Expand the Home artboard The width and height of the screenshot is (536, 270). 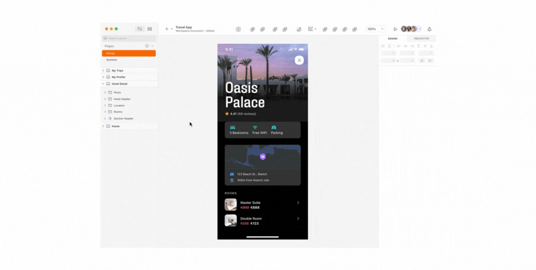pyautogui.click(x=103, y=126)
